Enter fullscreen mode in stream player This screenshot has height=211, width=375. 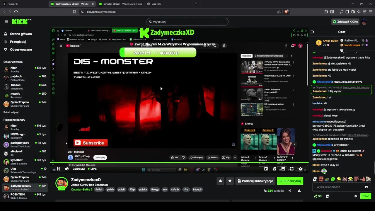(x=292, y=169)
